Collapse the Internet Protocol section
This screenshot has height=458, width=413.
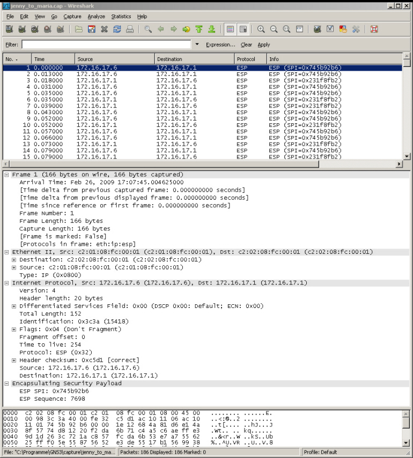click(6, 283)
